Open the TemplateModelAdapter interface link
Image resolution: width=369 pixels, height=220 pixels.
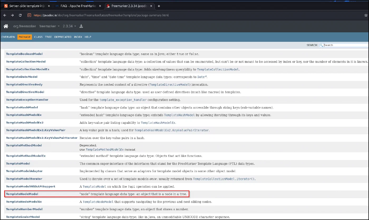click(x=24, y=171)
